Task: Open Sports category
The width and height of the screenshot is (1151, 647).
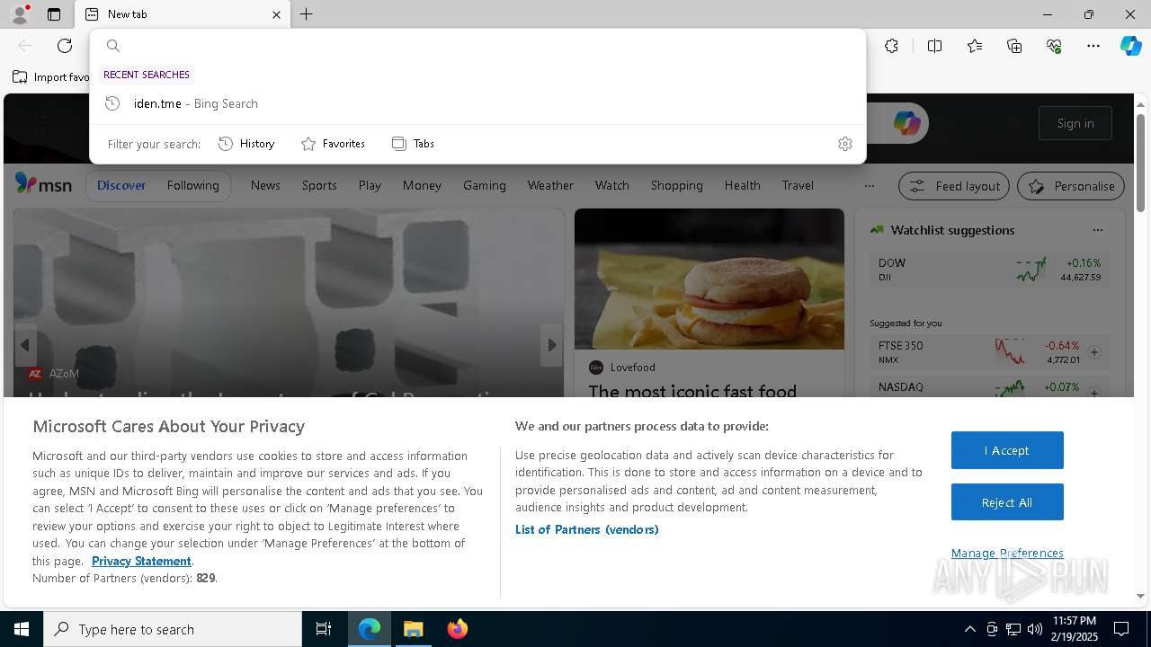Action: (x=319, y=185)
